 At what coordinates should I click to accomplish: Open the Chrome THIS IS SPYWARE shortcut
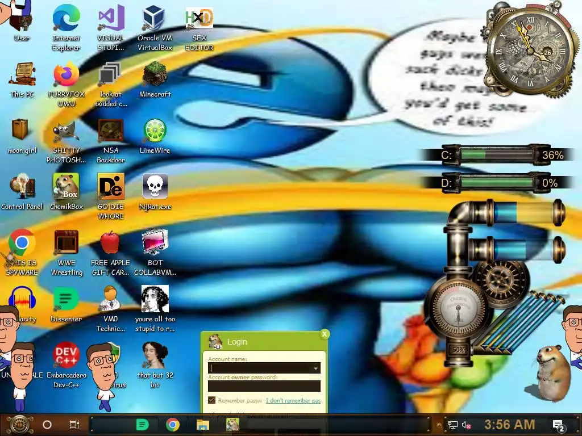(x=22, y=252)
